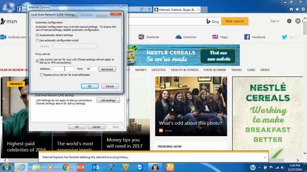Cancel the LAN Settings dialog
Viewport: 307px width, 172px height.
(x=110, y=86)
